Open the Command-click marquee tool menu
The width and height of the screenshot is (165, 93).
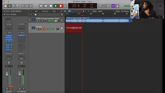point(89,11)
